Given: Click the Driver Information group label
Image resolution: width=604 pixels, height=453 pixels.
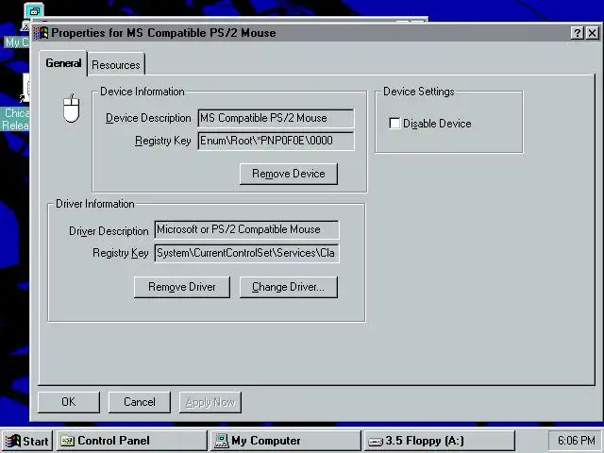Looking at the screenshot, I should pos(94,204).
